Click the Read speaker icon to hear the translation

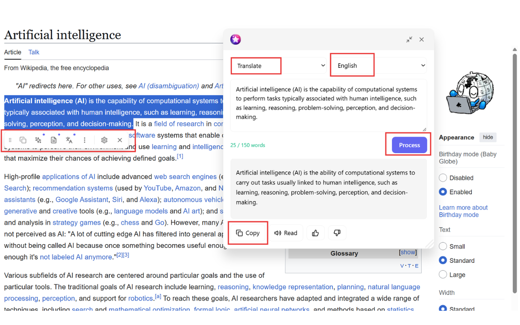[x=286, y=233]
